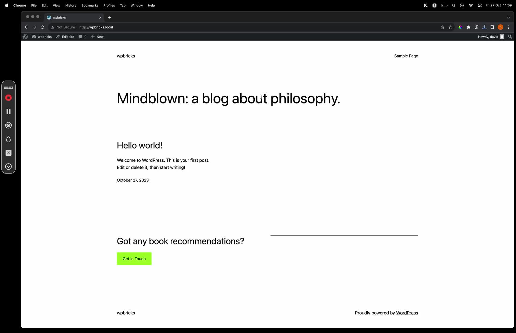The image size is (516, 333).
Task: Click the Hello world! post title
Action: point(139,145)
